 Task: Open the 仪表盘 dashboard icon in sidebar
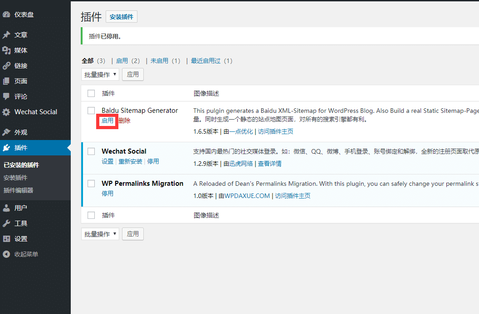pos(7,14)
